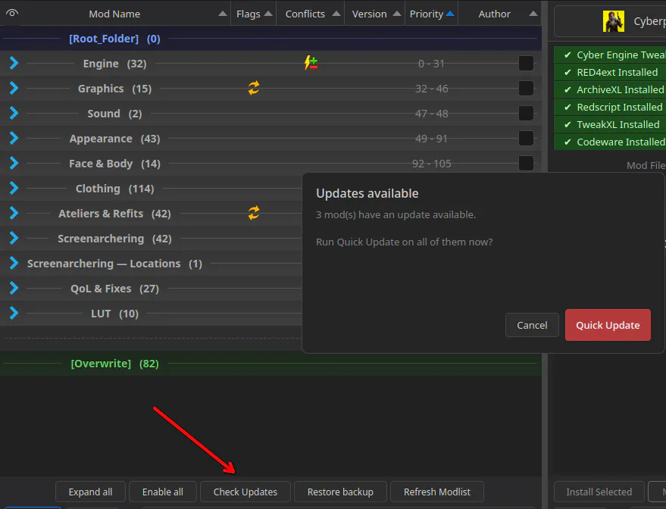Viewport: 666px width, 509px height.
Task: Expand the Clothing mod group
Action: (x=14, y=188)
